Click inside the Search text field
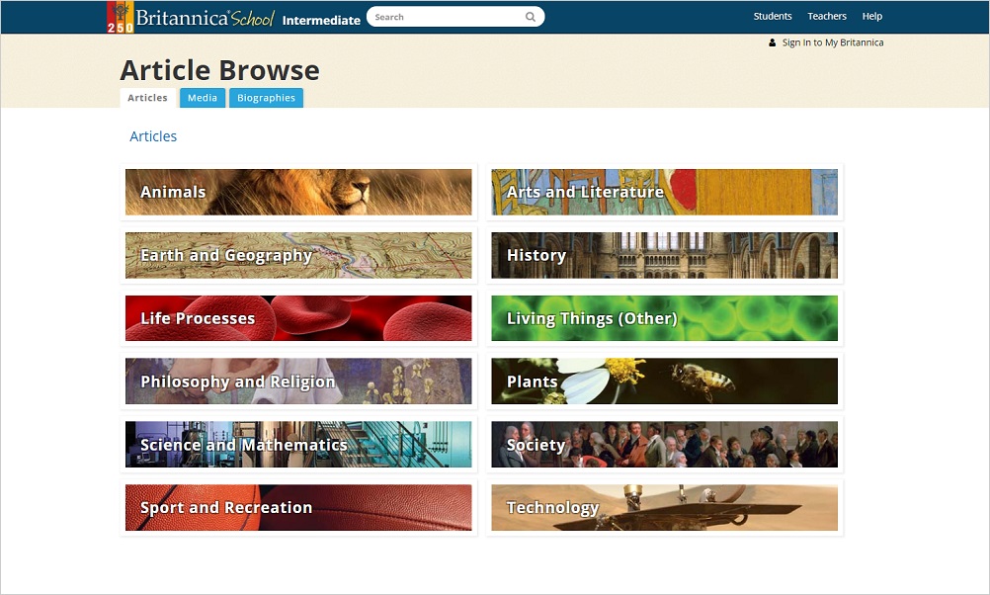This screenshot has height=595, width=990. 445,17
